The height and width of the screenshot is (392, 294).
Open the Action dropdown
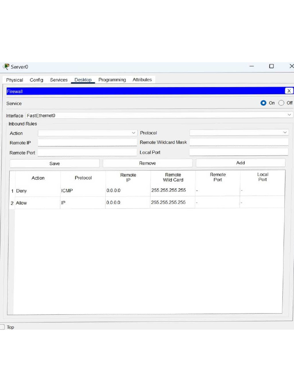[87, 133]
